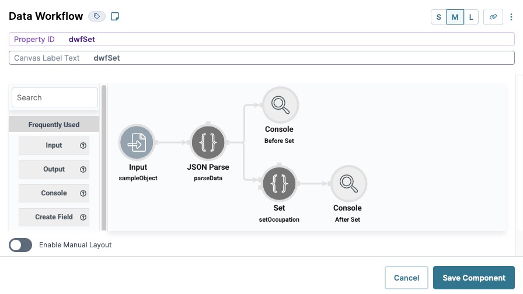Click the parseData label text

point(208,178)
